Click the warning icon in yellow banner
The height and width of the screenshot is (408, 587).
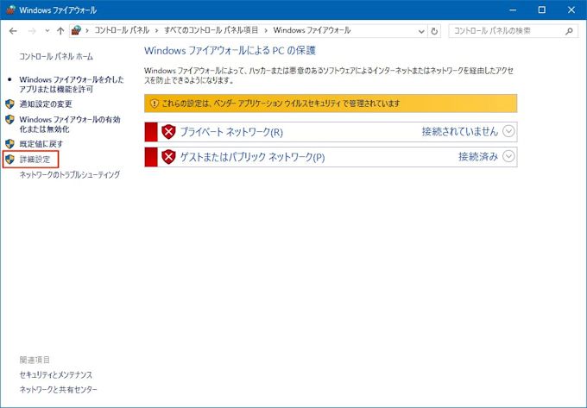click(155, 104)
